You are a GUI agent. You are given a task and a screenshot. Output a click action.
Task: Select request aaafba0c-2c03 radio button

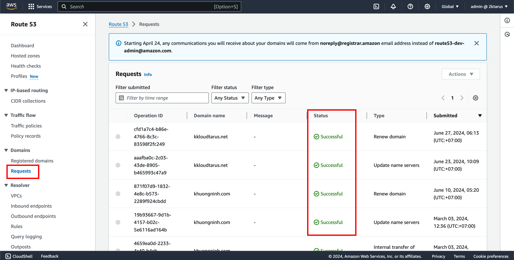[118, 165]
